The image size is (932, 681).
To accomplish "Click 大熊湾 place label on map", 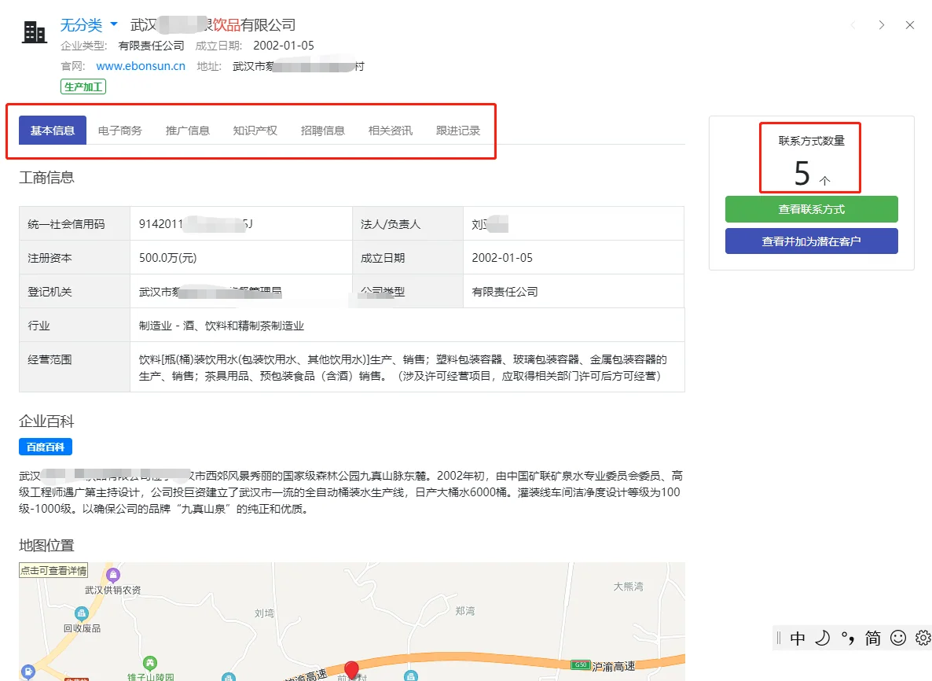I will tap(628, 587).
